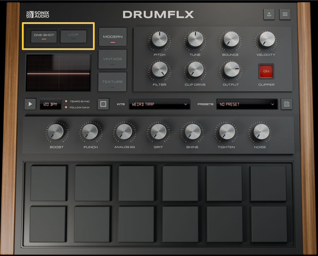Click the CLIP DRIVE knob

point(195,69)
